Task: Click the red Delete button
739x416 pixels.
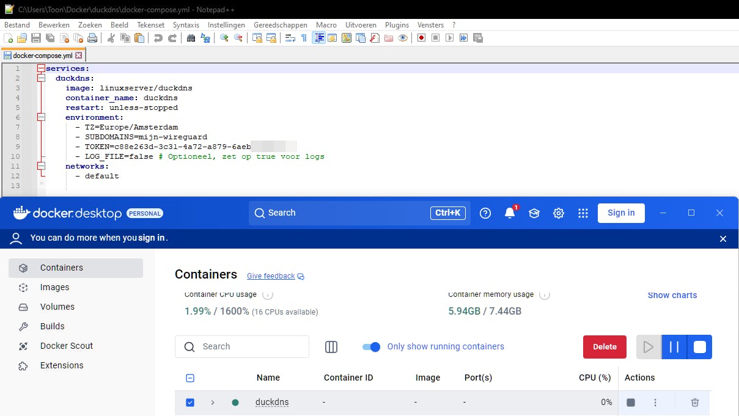Action: click(605, 346)
